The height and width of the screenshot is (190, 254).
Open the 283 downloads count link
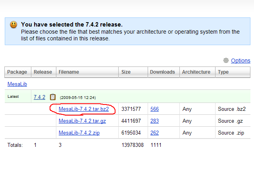(x=154, y=121)
